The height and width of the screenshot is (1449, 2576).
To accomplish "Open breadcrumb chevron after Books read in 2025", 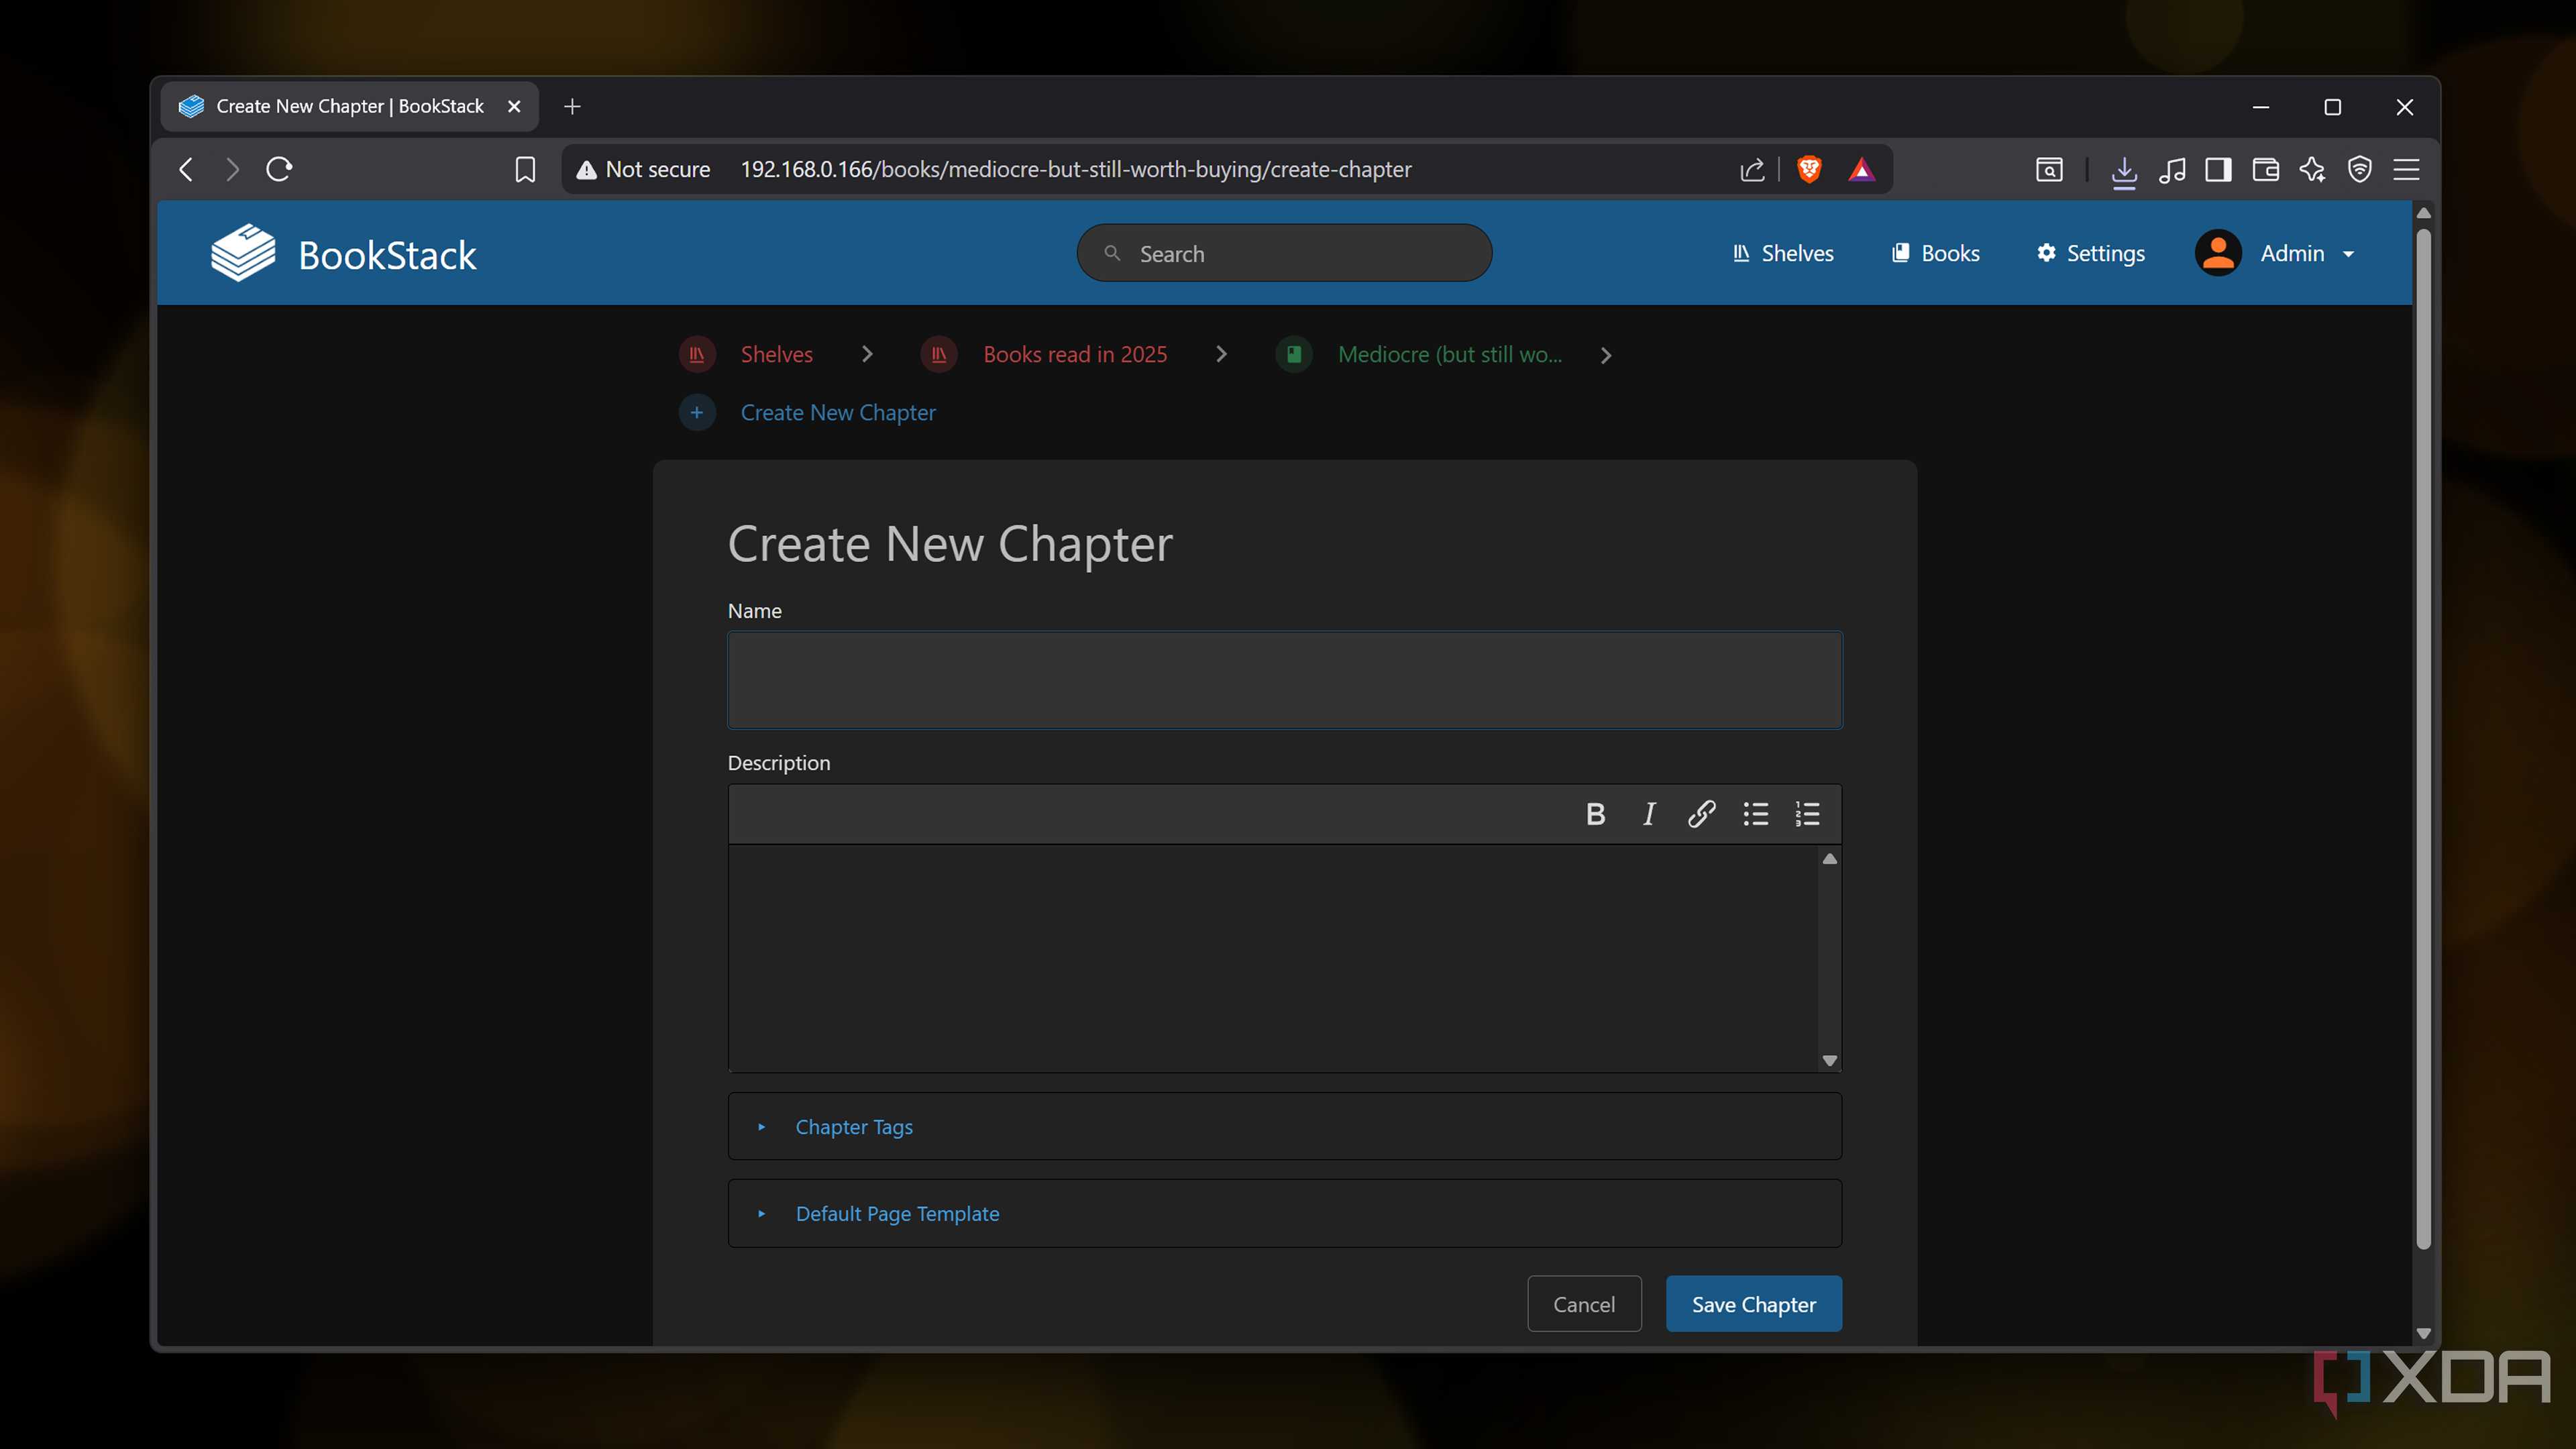I will coord(1220,354).
